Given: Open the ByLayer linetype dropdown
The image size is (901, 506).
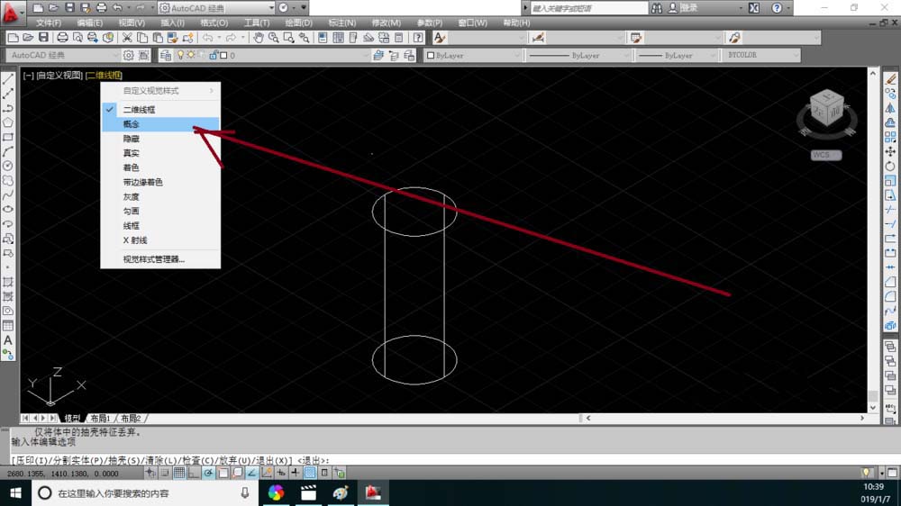Looking at the screenshot, I should coord(626,56).
